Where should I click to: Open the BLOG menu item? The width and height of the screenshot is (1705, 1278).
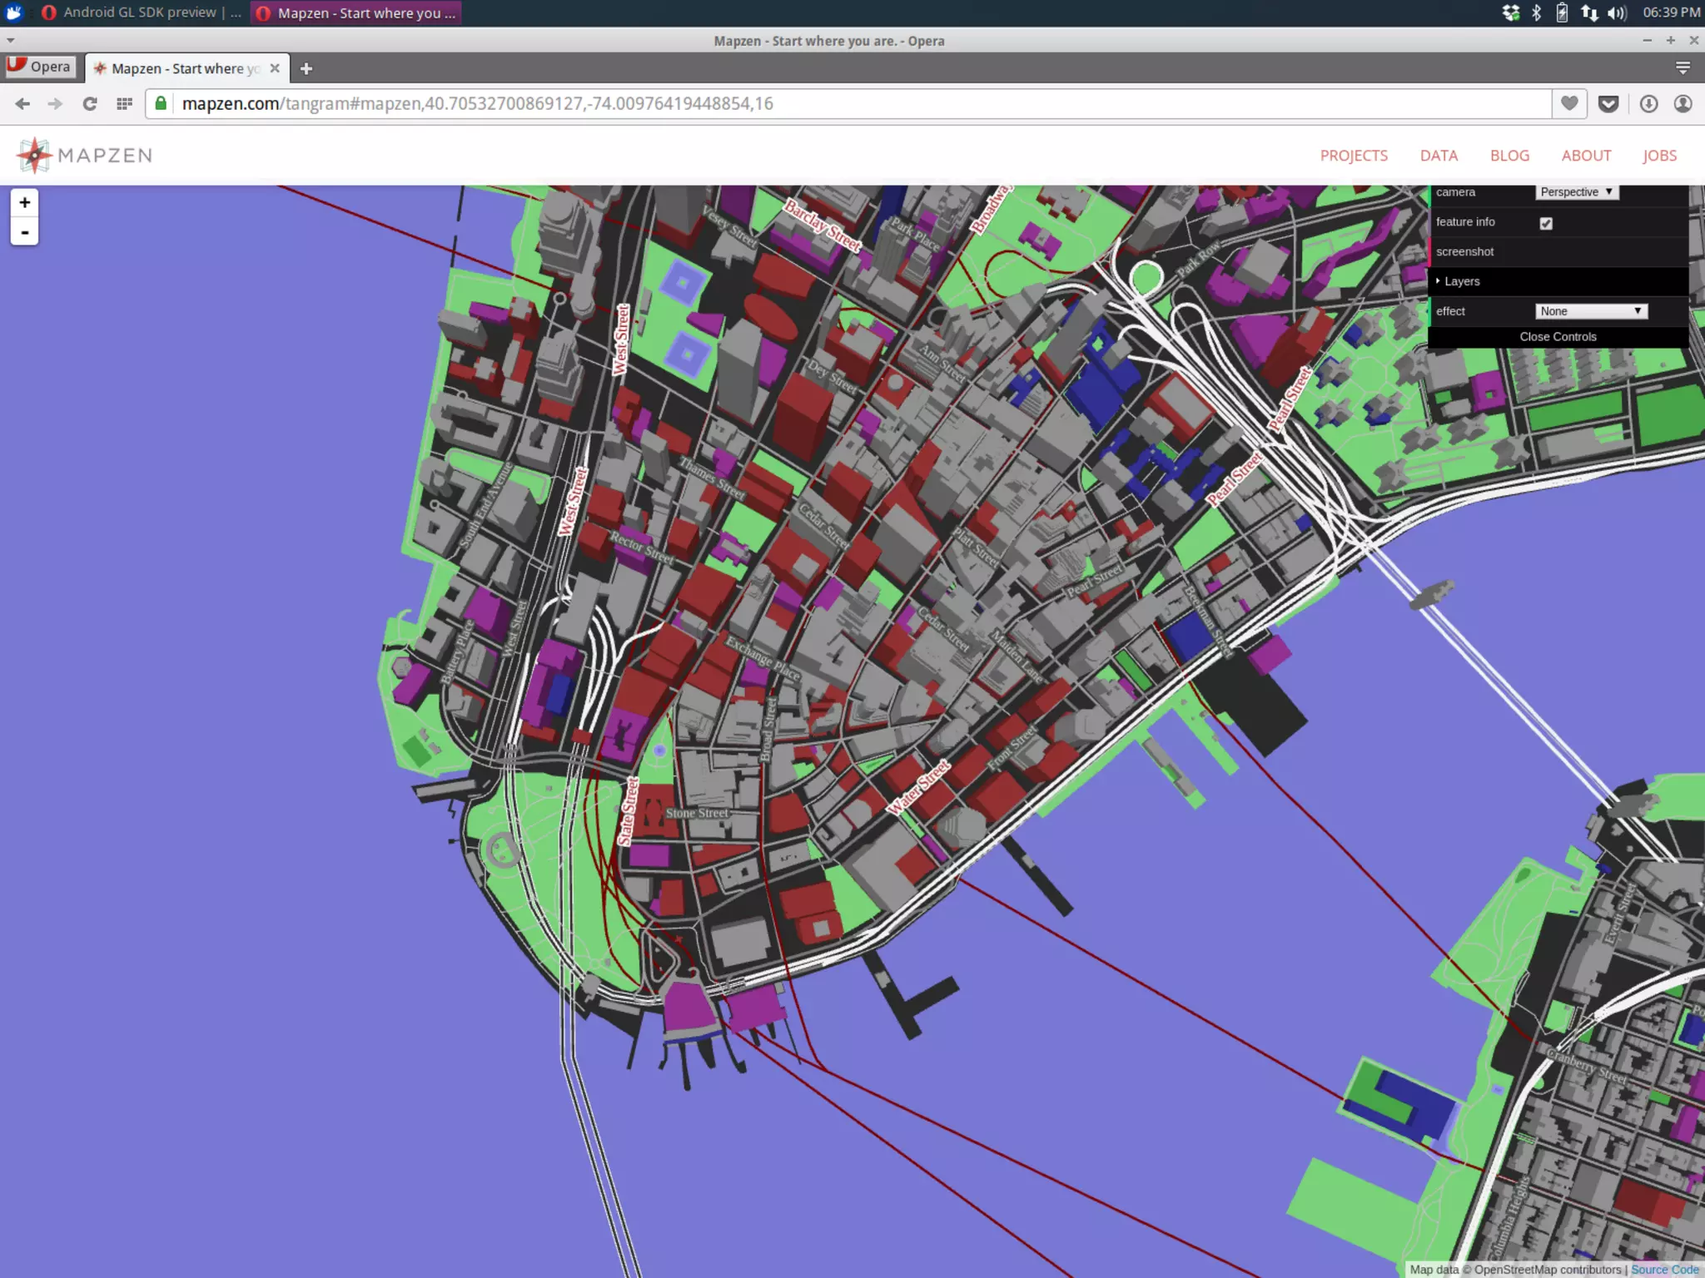(x=1509, y=156)
